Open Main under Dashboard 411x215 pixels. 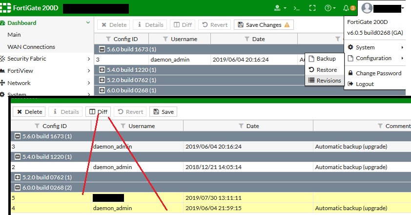[14, 35]
